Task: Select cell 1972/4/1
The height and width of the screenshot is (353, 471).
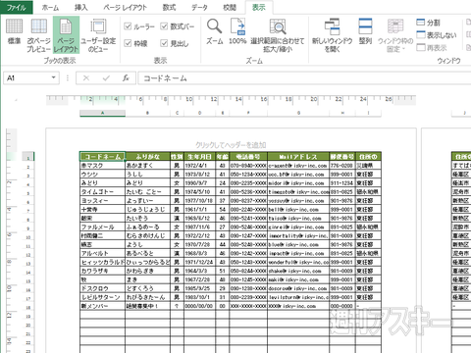Action: click(199, 166)
